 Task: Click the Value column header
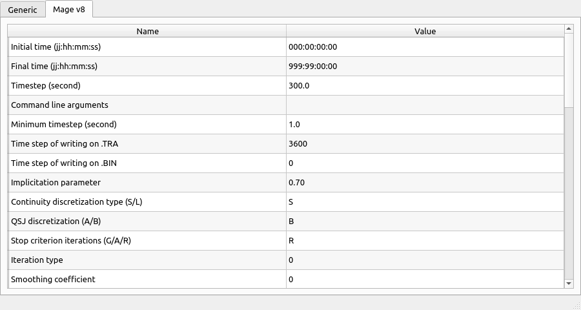click(x=425, y=31)
